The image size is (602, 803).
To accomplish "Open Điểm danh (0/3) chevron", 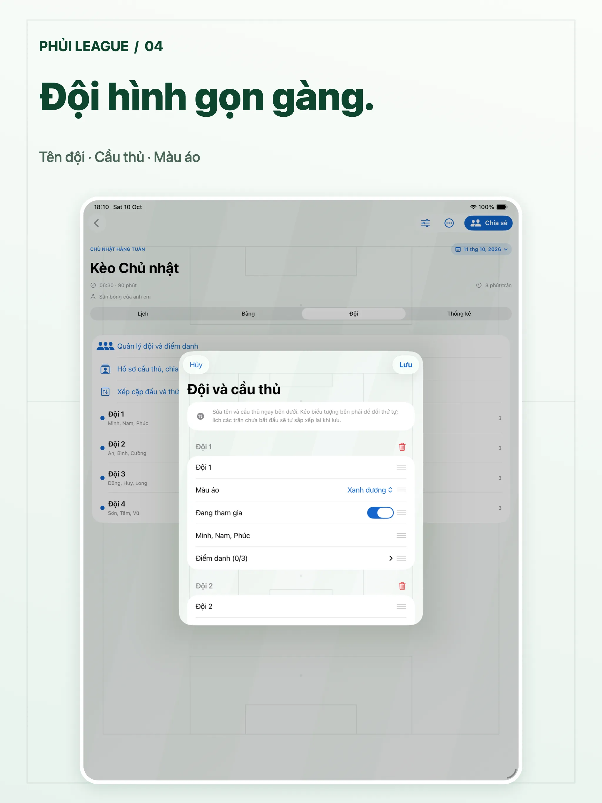I will coord(391,558).
